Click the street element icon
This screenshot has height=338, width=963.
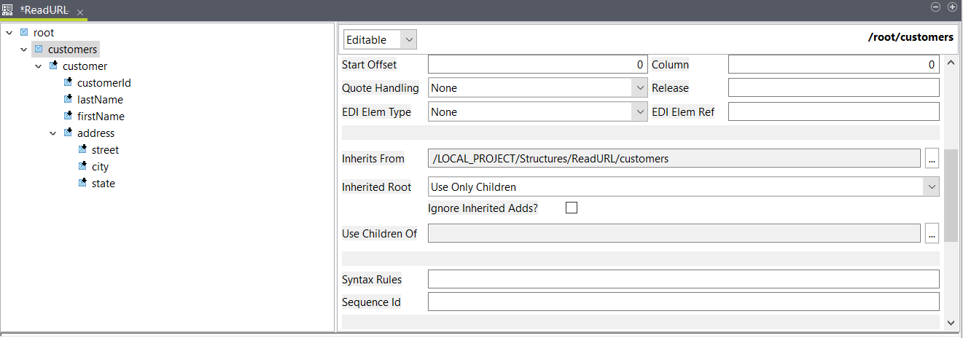82,150
